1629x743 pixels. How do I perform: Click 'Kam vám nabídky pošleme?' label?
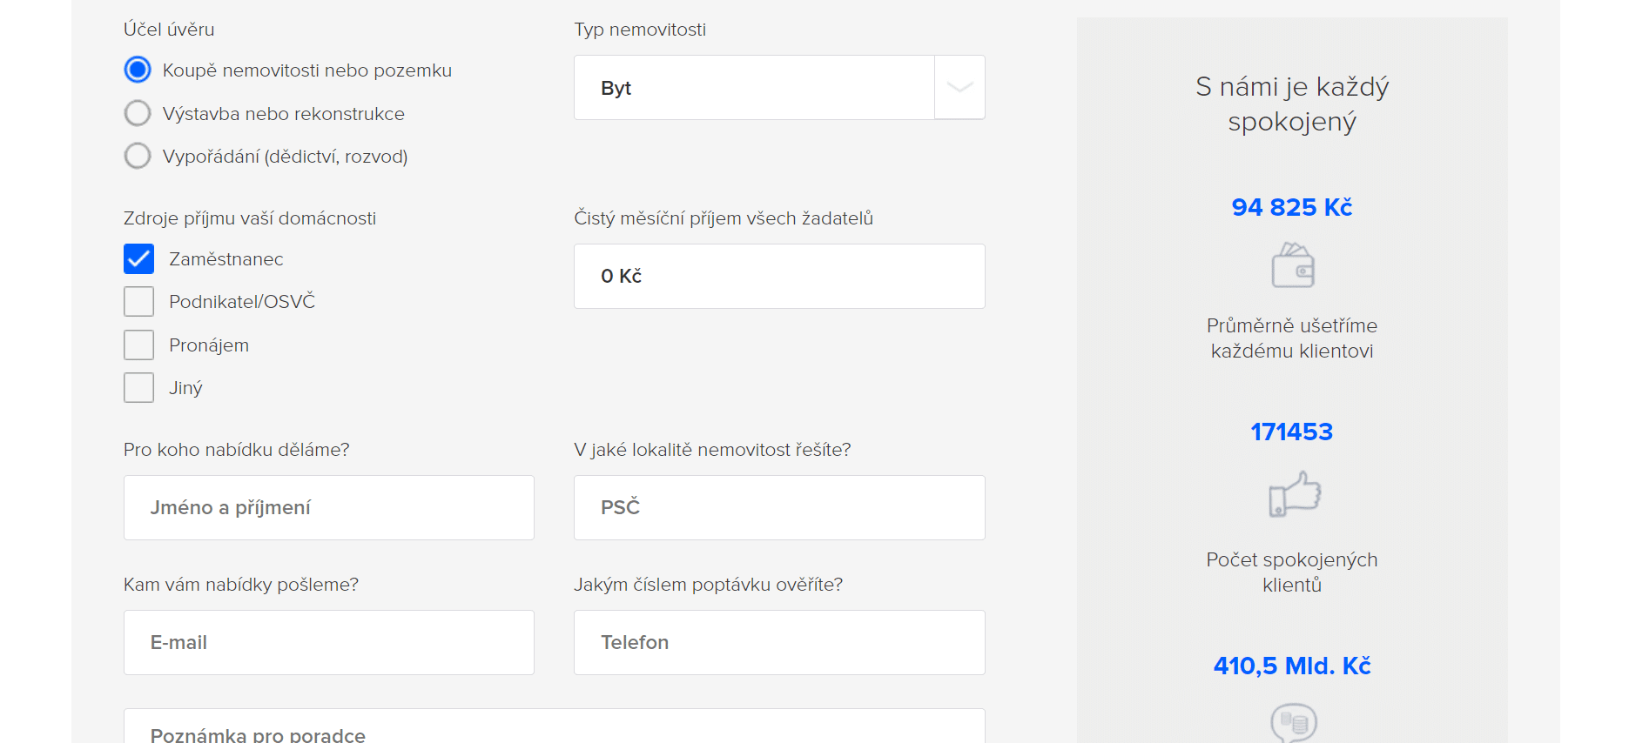pyautogui.click(x=241, y=585)
